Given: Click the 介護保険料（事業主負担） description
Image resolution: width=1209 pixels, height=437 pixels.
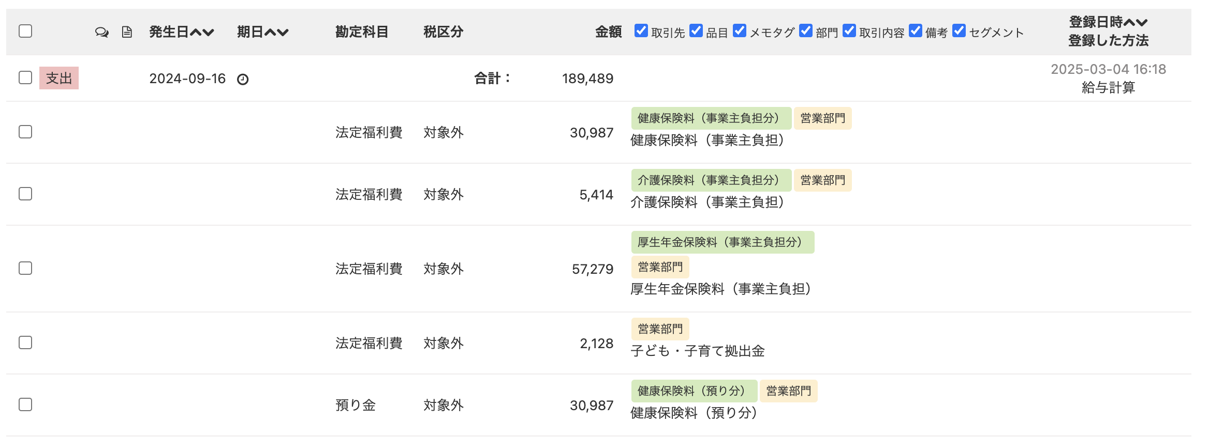Looking at the screenshot, I should coord(708,202).
